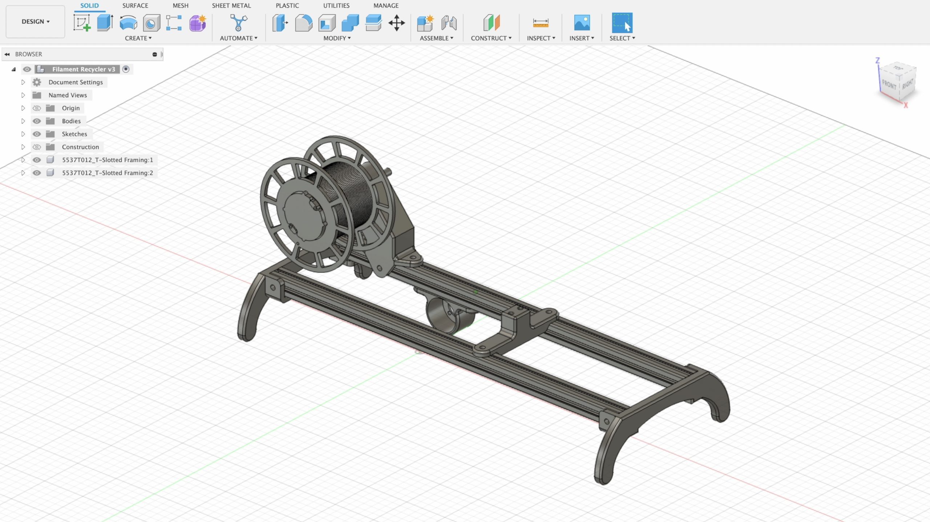
Task: Activate the Filament Recycler v3 radio button
Action: (x=126, y=69)
